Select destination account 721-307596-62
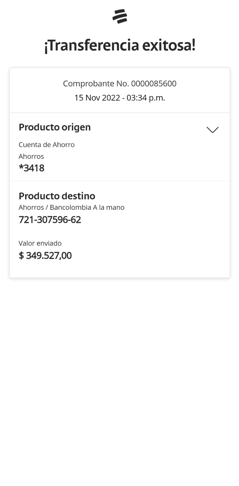Viewport: 239px width, 486px height. (x=50, y=220)
